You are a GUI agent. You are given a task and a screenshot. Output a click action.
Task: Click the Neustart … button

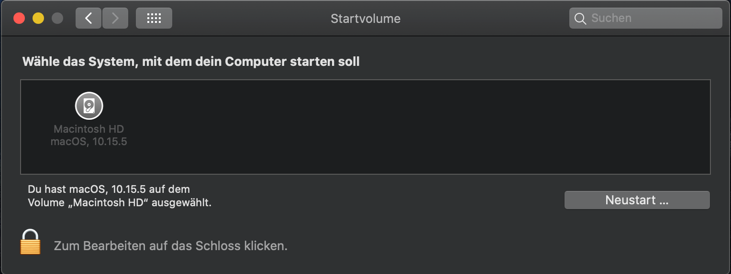pyautogui.click(x=637, y=200)
